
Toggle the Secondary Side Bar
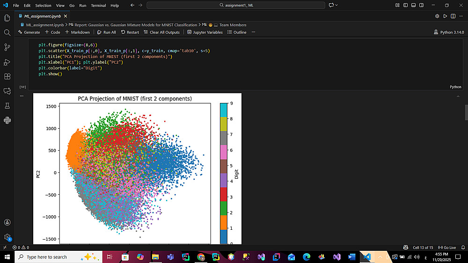coord(422,5)
